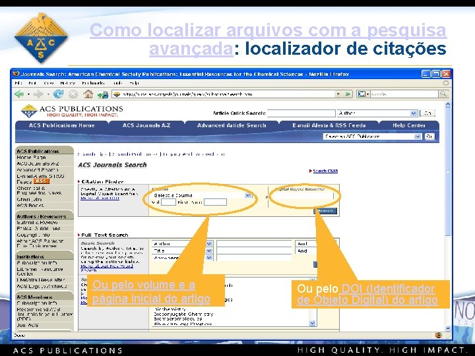Screen dimensions: 475x356
Task: Open Article Quick Search Author dropdown
Action: (x=414, y=113)
